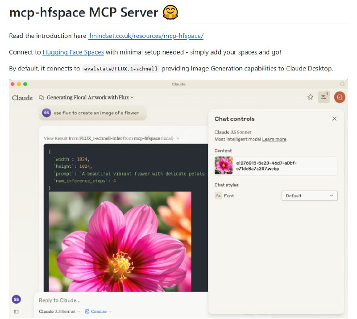Open the Chat controls sliders icon
357x319 pixels.
pos(324,97)
